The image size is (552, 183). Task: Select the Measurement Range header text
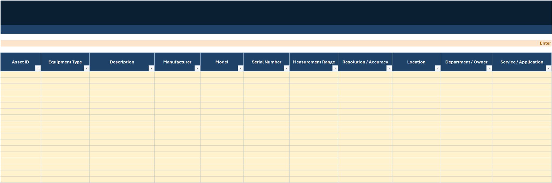tap(314, 62)
